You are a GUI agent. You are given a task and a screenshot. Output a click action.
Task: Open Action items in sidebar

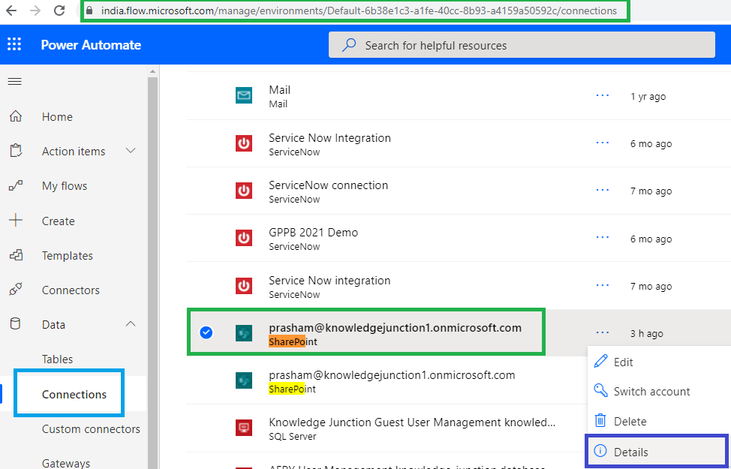(x=74, y=152)
